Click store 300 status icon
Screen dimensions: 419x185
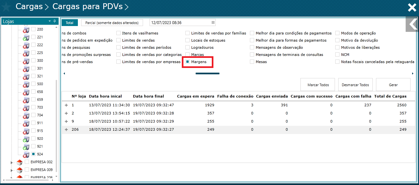[26, 61]
